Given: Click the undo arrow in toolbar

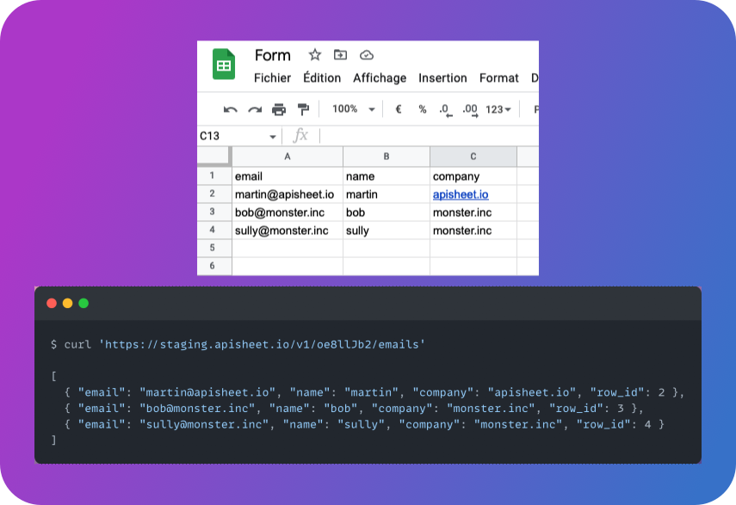Looking at the screenshot, I should coord(230,110).
